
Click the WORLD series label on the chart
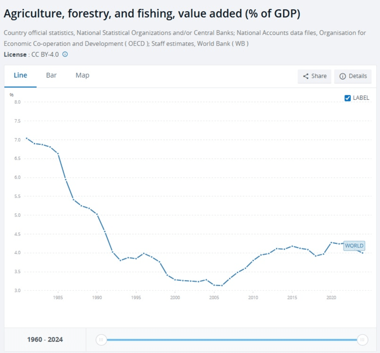coord(354,246)
